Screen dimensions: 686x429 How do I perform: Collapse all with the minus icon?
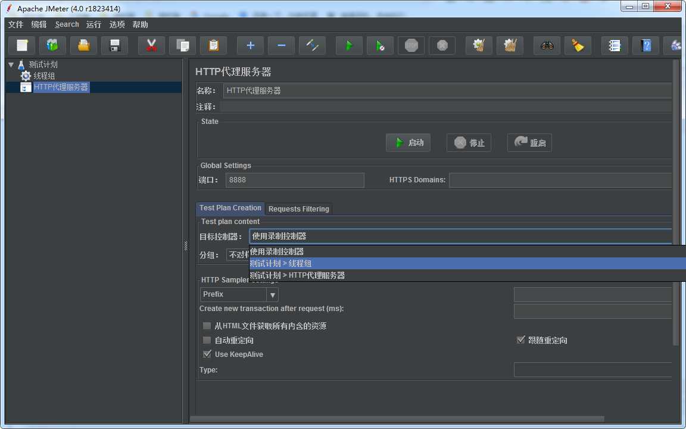pos(281,45)
